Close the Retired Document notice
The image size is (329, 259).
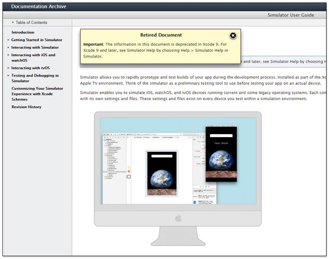click(x=233, y=35)
